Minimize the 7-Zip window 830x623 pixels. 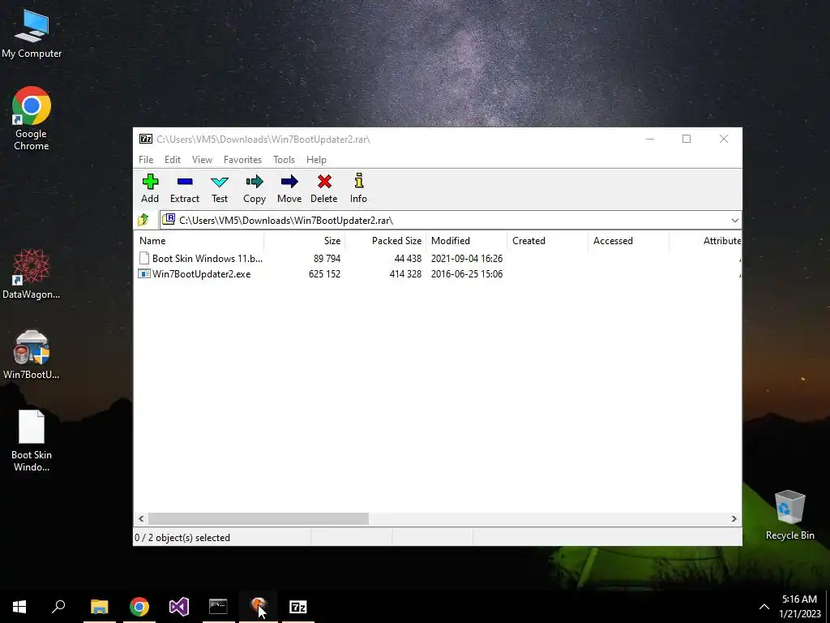click(x=650, y=139)
